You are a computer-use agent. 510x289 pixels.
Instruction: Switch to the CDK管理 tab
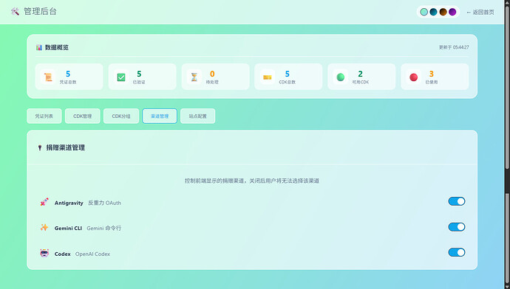click(83, 116)
